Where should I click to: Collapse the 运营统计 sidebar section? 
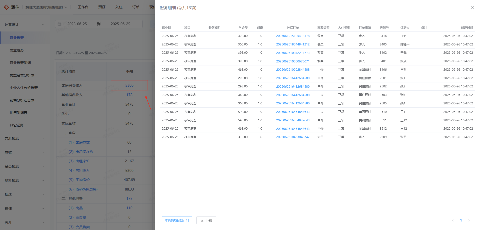tap(25, 24)
